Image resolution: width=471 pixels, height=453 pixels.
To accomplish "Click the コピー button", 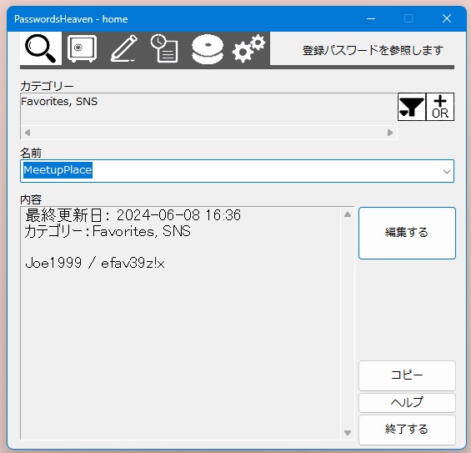I will [407, 375].
